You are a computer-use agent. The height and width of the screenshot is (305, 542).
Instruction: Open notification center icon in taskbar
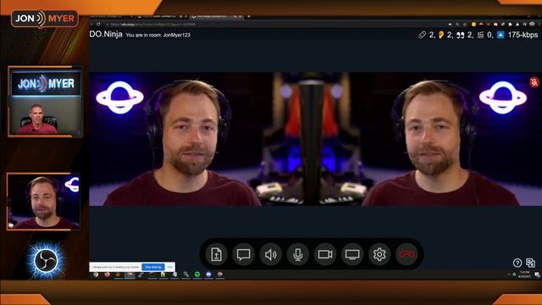pyautogui.click(x=537, y=274)
